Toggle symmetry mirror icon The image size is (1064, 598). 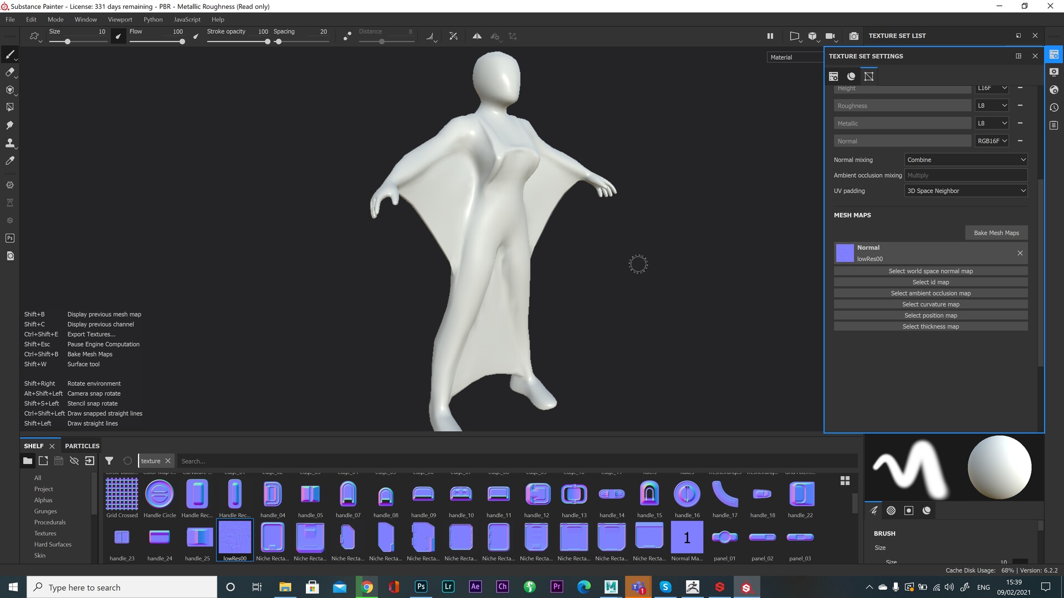coord(477,36)
